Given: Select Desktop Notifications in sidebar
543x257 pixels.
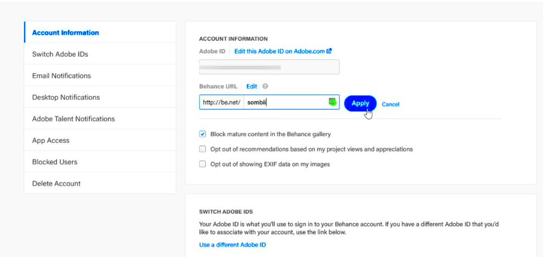Looking at the screenshot, I should coord(100,97).
